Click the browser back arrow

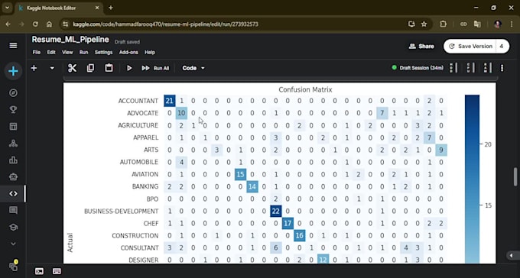click(8, 24)
